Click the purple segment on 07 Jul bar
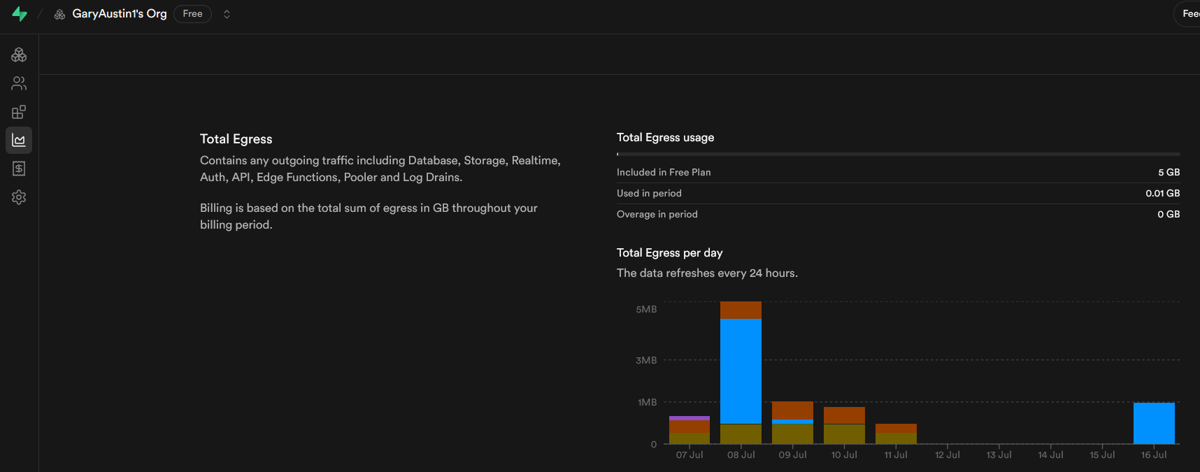 [x=690, y=418]
